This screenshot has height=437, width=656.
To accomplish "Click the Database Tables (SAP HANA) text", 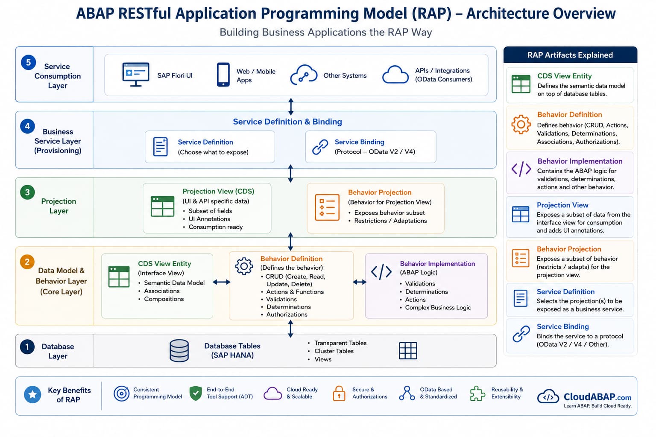I will coord(232,350).
